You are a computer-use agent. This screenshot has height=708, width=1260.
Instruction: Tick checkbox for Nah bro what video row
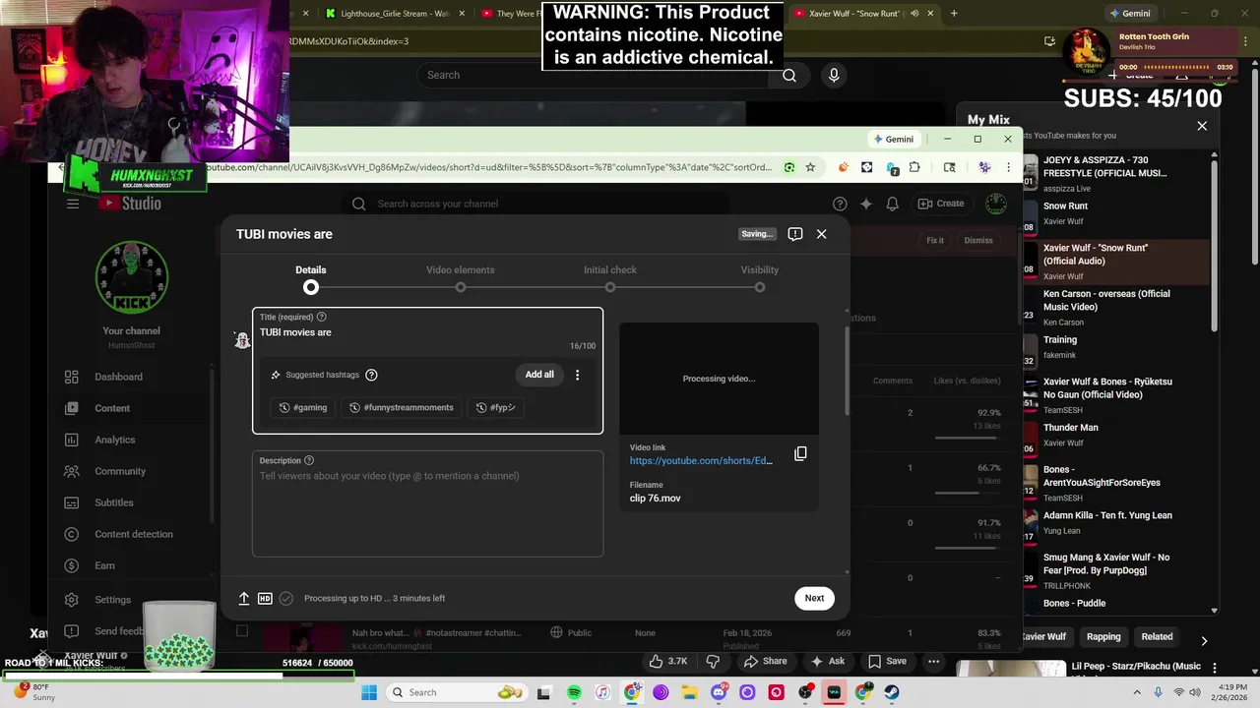coord(242,630)
